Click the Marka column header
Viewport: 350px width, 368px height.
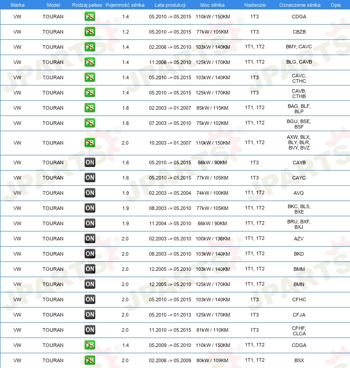pyautogui.click(x=17, y=5)
